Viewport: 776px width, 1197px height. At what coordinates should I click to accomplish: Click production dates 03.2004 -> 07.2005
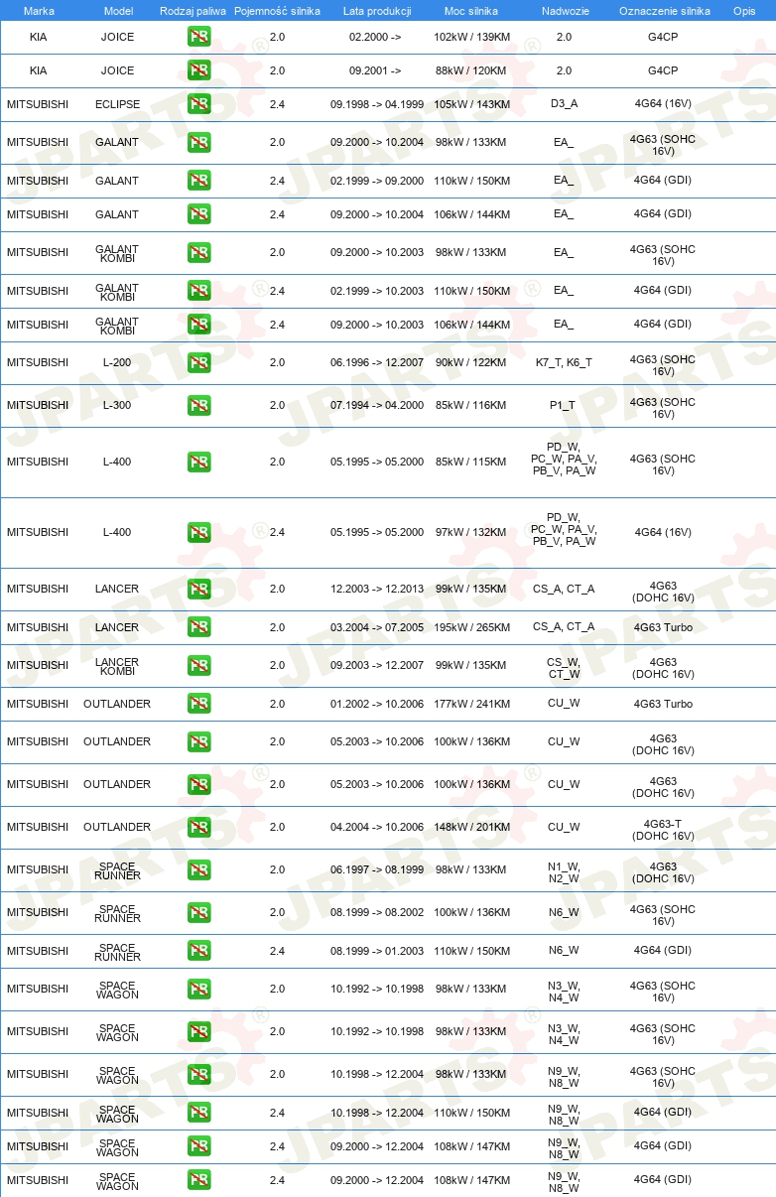(377, 628)
